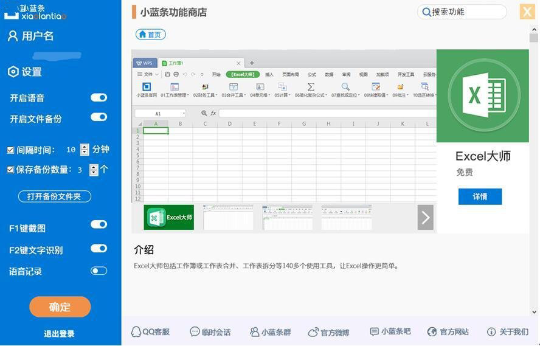Screen dimensions: 540x346
Task: Click the scrollbar up arrow
Action: point(534,30)
